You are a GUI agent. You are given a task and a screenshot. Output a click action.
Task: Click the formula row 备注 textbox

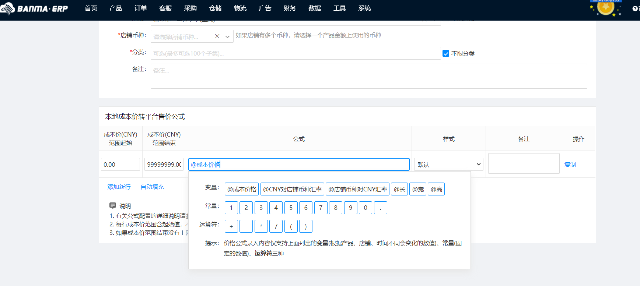(x=524, y=163)
